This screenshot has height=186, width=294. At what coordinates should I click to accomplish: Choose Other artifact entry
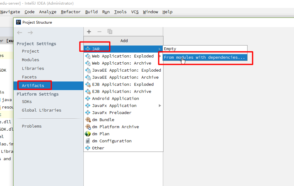coord(123,148)
